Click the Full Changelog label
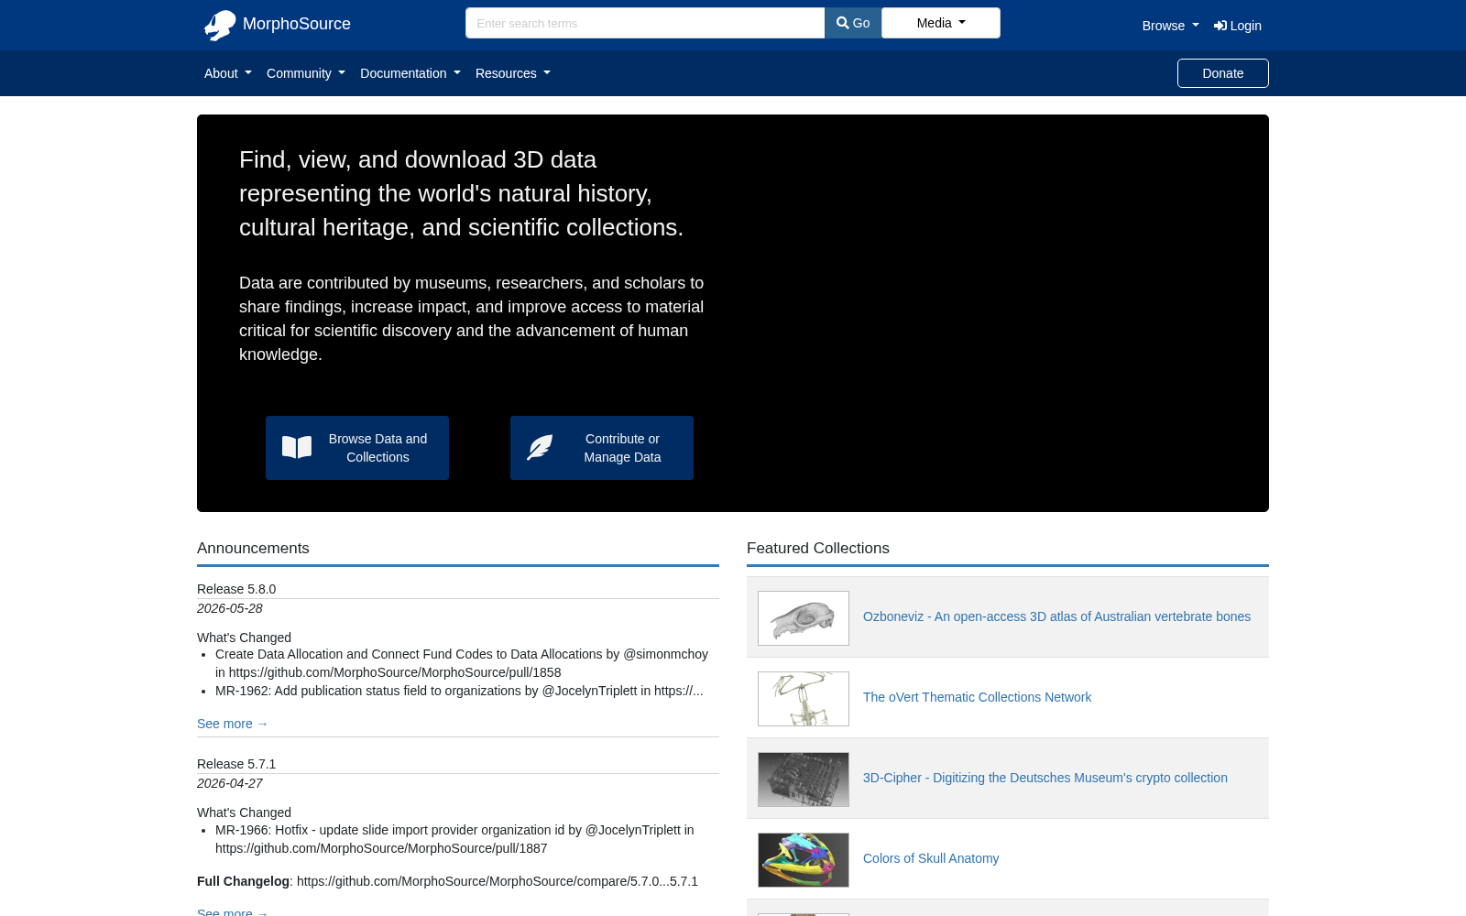 243,881
